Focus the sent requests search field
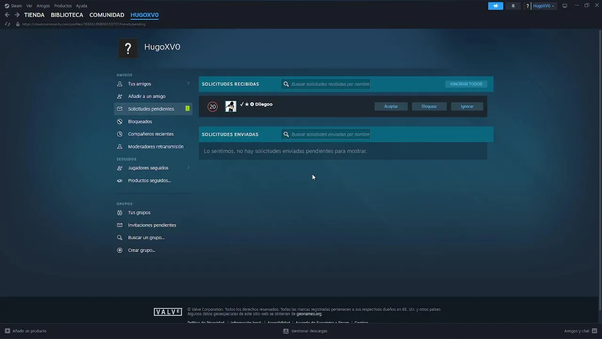 [x=326, y=134]
